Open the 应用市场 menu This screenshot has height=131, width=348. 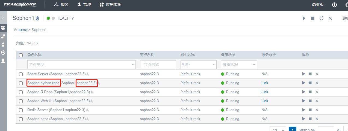point(110,5)
